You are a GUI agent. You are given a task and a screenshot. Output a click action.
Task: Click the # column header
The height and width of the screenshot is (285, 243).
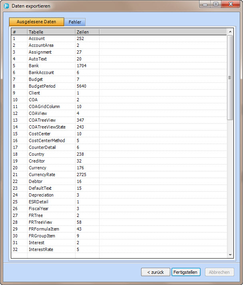coord(19,32)
